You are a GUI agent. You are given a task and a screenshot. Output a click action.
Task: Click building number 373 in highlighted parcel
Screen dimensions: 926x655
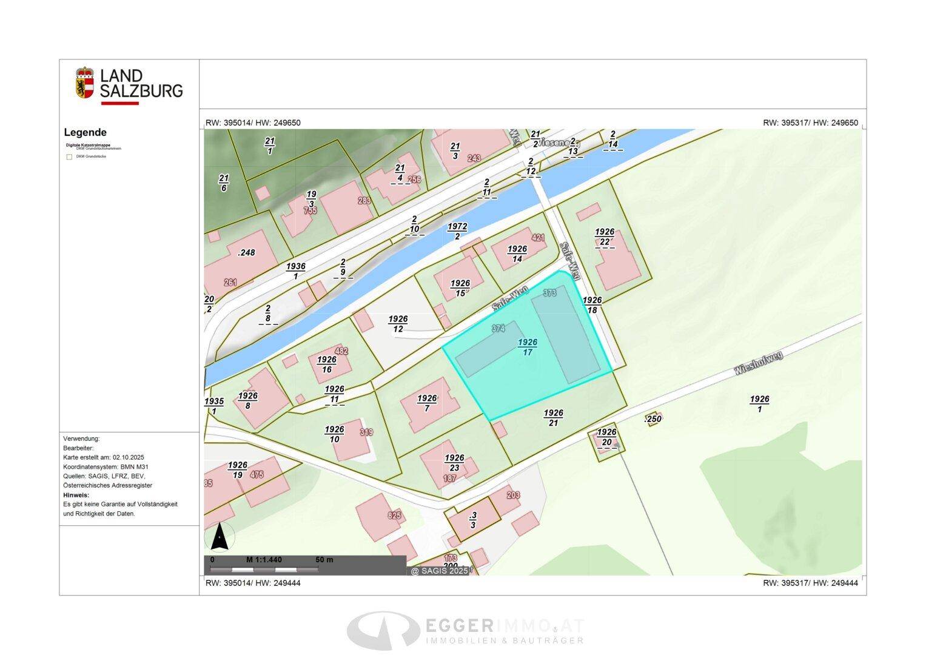click(549, 293)
